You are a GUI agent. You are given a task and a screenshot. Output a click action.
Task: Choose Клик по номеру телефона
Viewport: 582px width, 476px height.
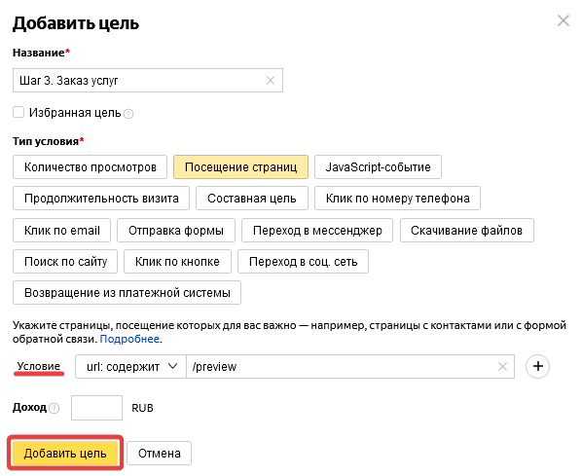coord(397,199)
